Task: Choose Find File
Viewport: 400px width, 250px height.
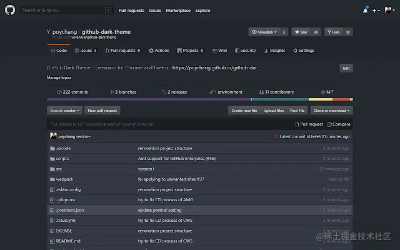Action: click(297, 111)
